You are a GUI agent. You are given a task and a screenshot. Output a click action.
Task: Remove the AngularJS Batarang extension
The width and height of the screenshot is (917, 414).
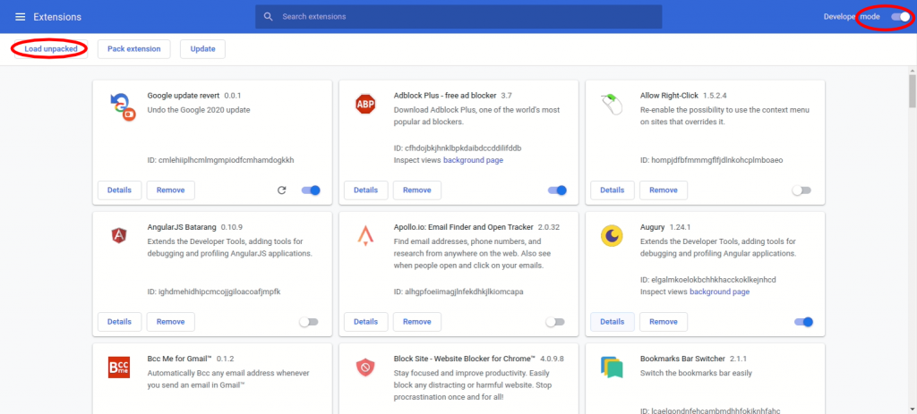tap(171, 322)
